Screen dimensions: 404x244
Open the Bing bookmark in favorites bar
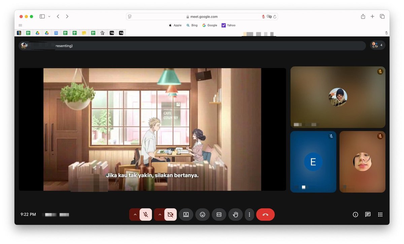tap(192, 25)
